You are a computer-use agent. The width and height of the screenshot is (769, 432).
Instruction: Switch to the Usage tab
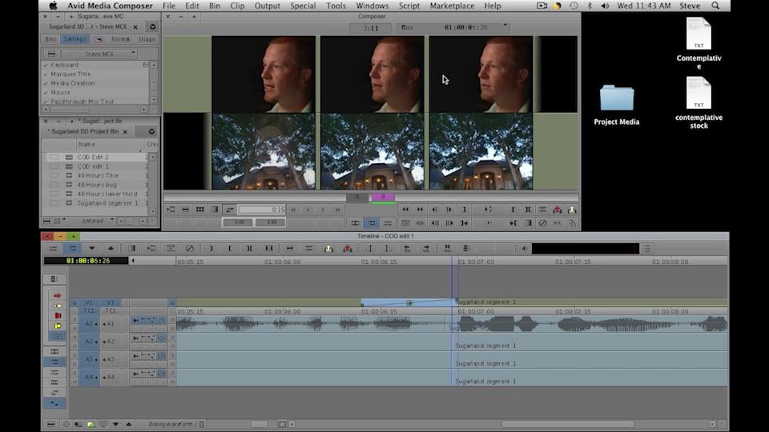point(147,38)
